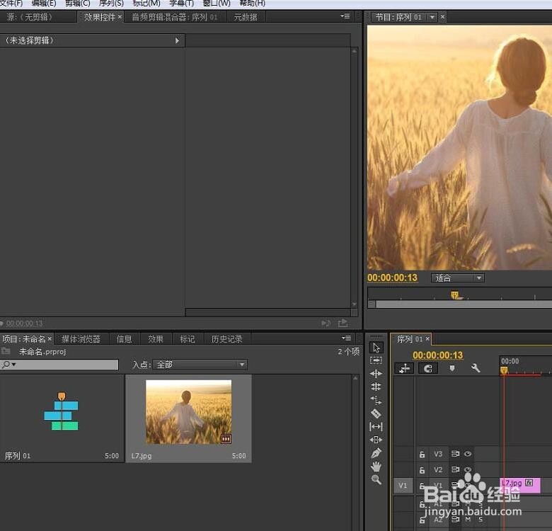Select the Hand tool
552x531 pixels.
click(376, 467)
